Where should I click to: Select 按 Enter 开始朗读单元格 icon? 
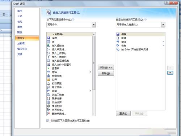coord(118,49)
